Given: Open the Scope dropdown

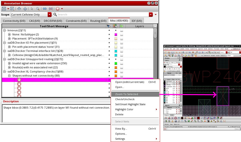Looking at the screenshot, I should pyautogui.click(x=50, y=14).
